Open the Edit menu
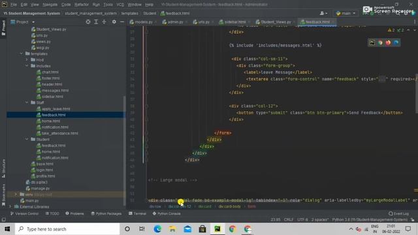 (x=24, y=5)
